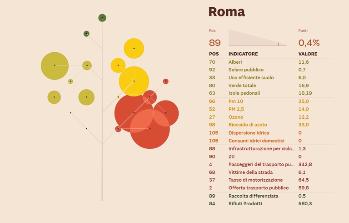349x223 pixels.
Task: Click the largest olive-green bubble
Action: click(55, 66)
